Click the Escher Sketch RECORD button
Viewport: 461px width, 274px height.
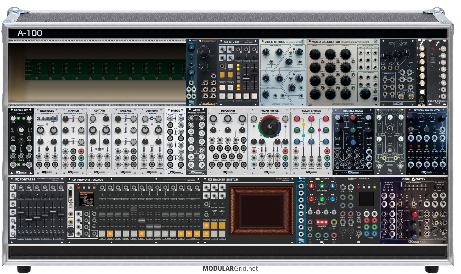pyautogui.click(x=214, y=225)
